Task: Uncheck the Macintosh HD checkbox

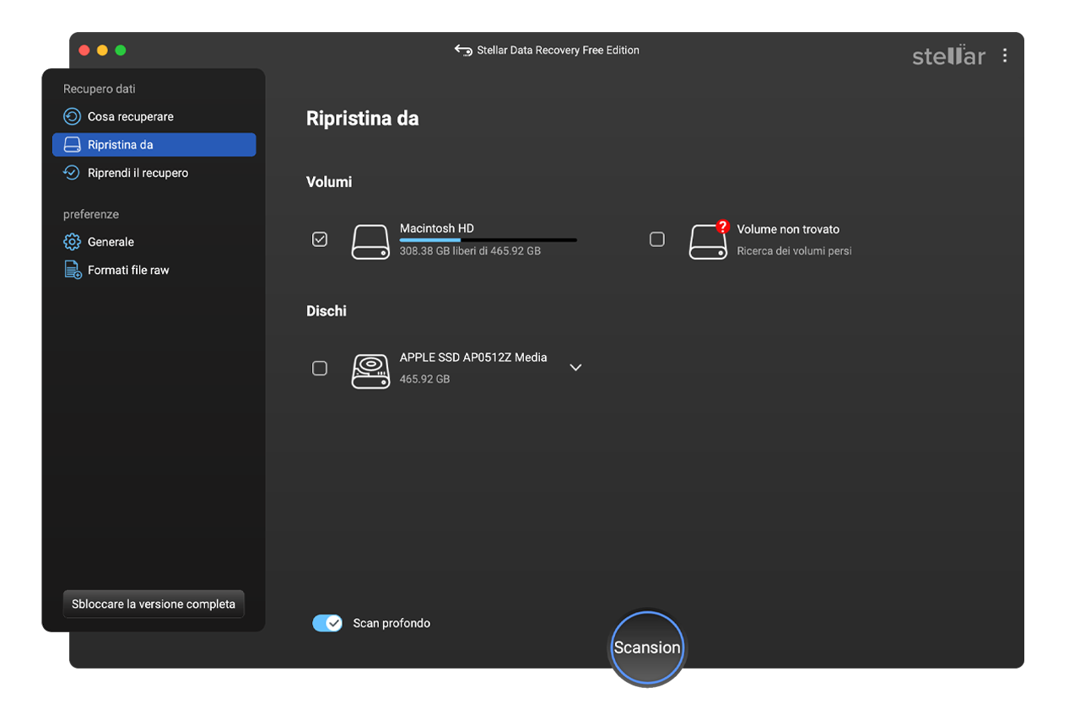Action: point(320,239)
